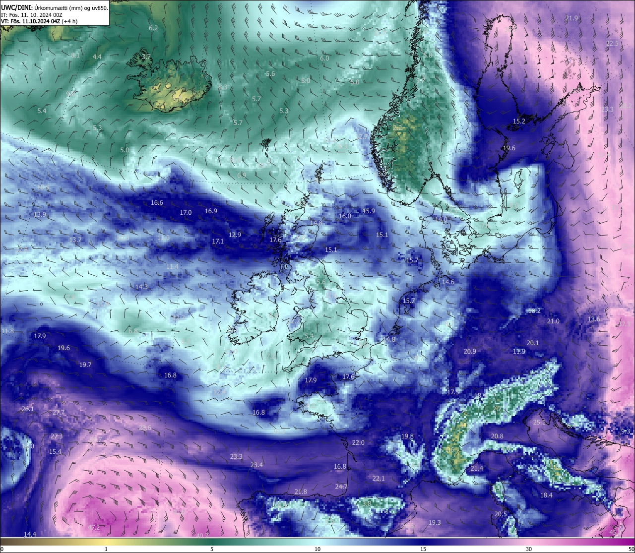
Task: Click the 15 tick on the color scale
Action: point(423,549)
